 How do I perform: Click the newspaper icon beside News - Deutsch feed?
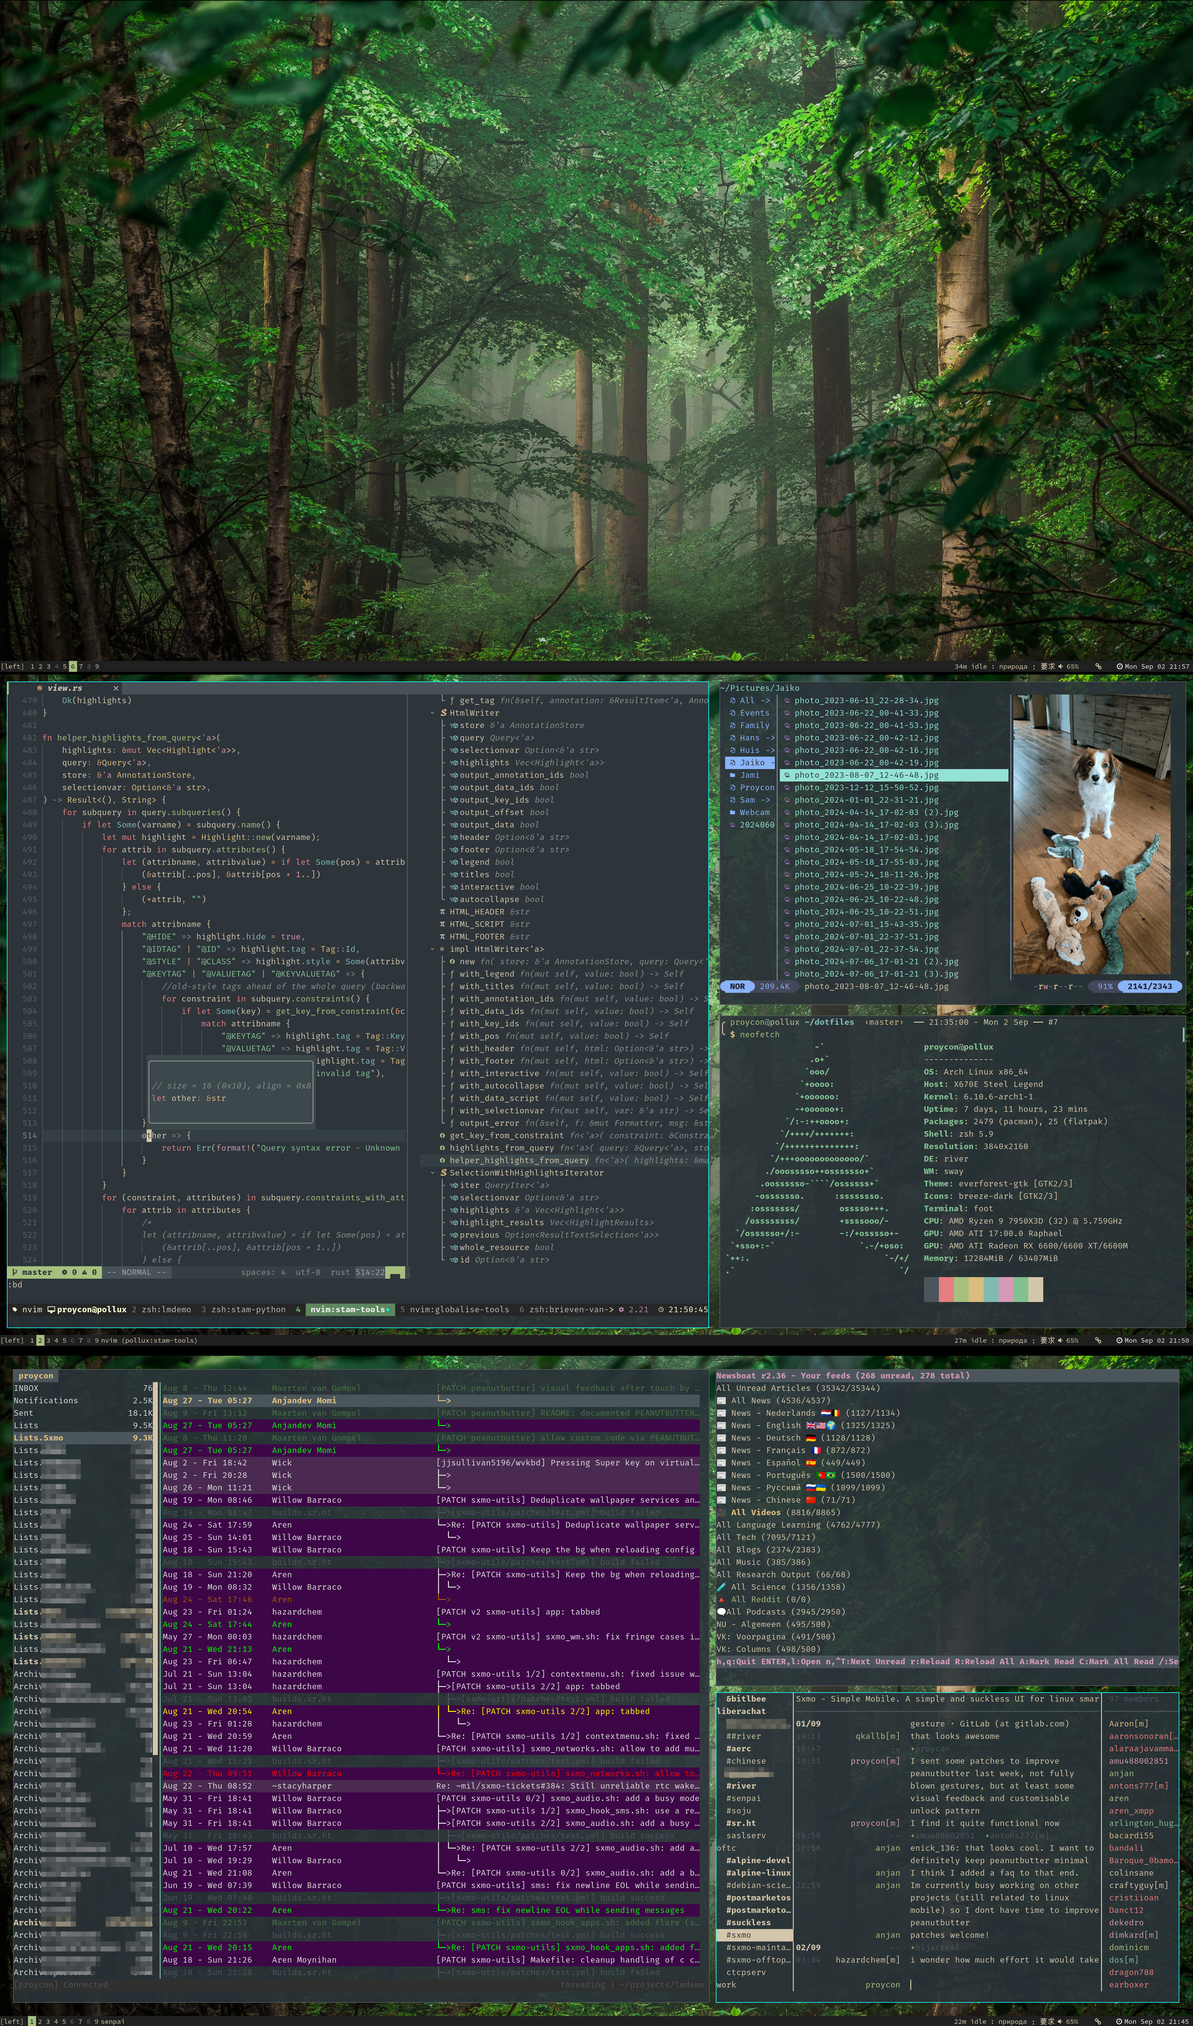(x=722, y=1438)
